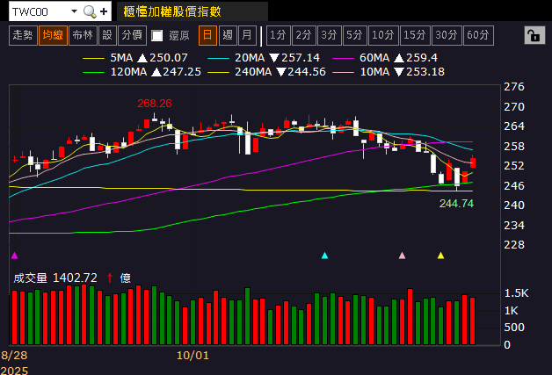Click the magnifier search icon
Screen dimensions: 552x375
(x=90, y=11)
